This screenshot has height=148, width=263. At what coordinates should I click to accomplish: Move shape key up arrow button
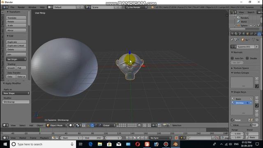coord(257,111)
